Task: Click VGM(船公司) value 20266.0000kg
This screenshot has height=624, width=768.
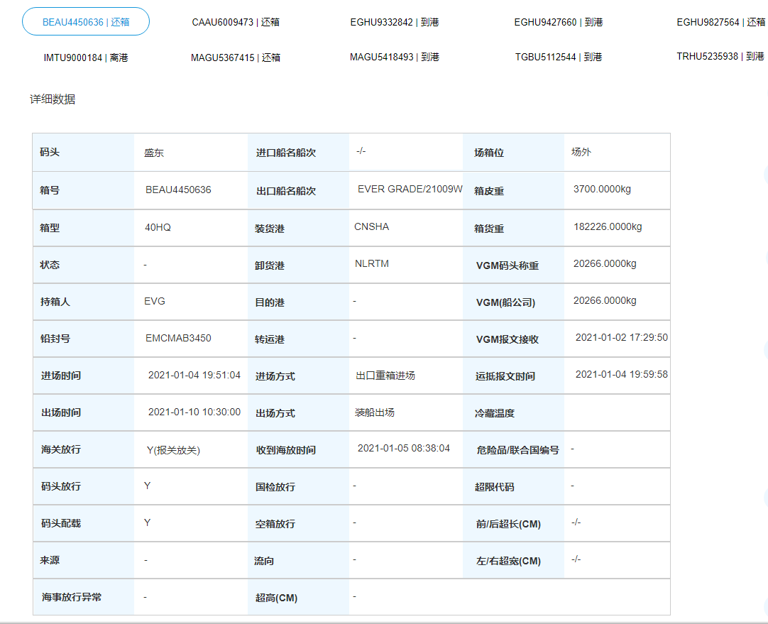Action: coord(605,301)
